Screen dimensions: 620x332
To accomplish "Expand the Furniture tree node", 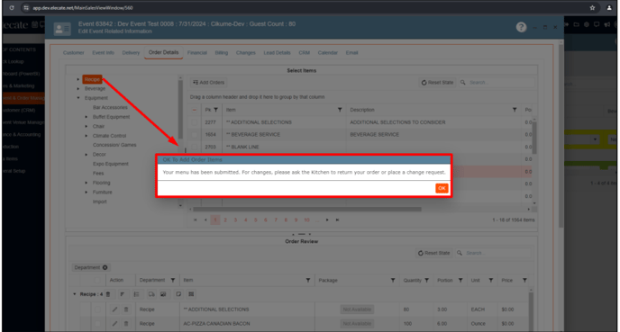I will [x=87, y=193].
